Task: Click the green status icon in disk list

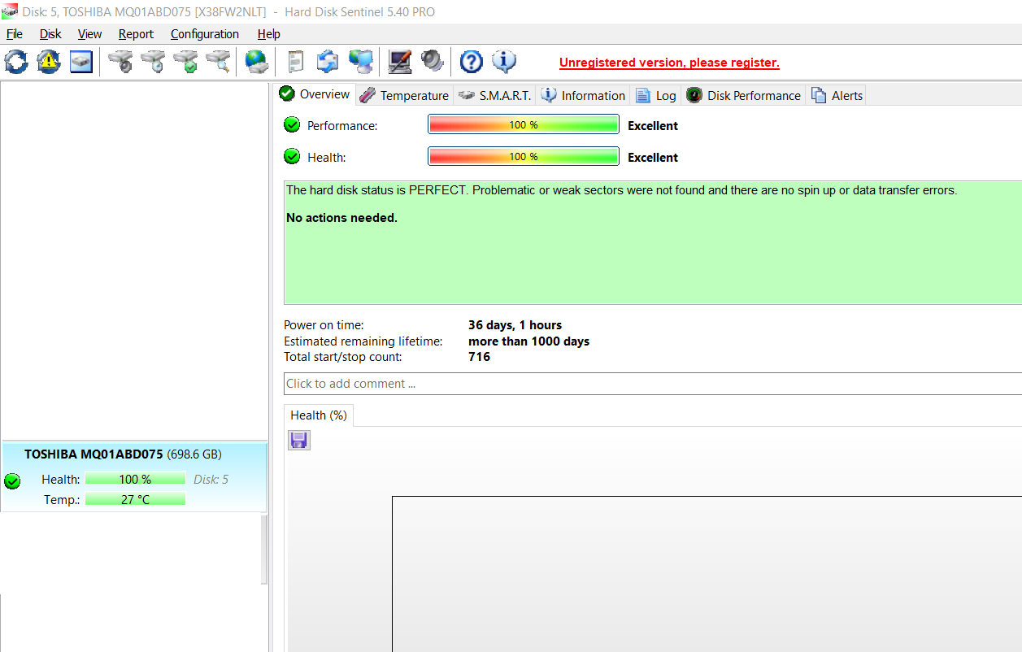Action: click(12, 481)
